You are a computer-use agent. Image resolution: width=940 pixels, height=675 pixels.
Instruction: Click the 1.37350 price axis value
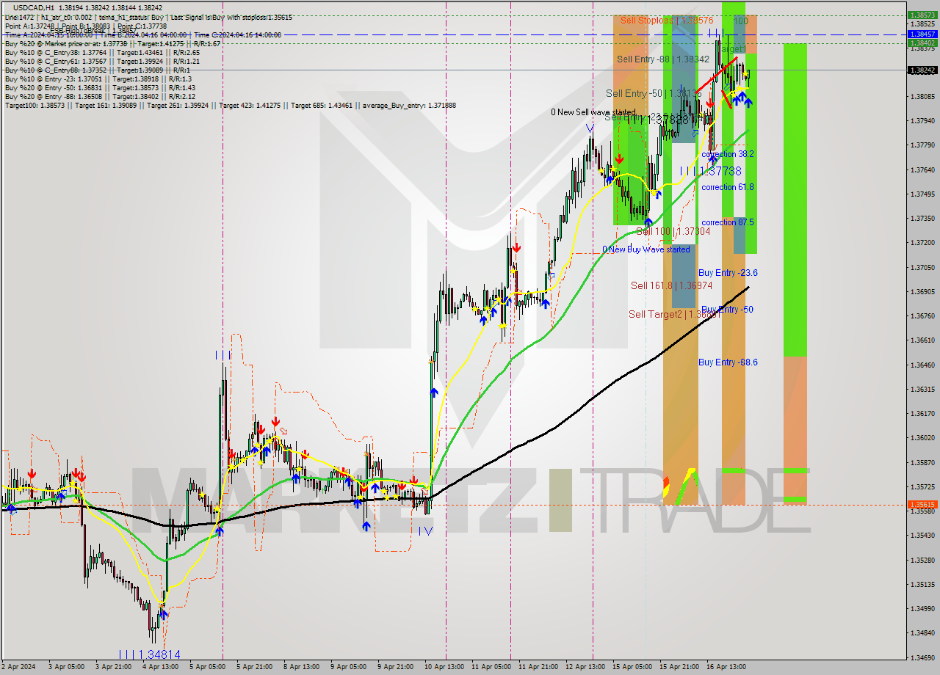point(922,218)
